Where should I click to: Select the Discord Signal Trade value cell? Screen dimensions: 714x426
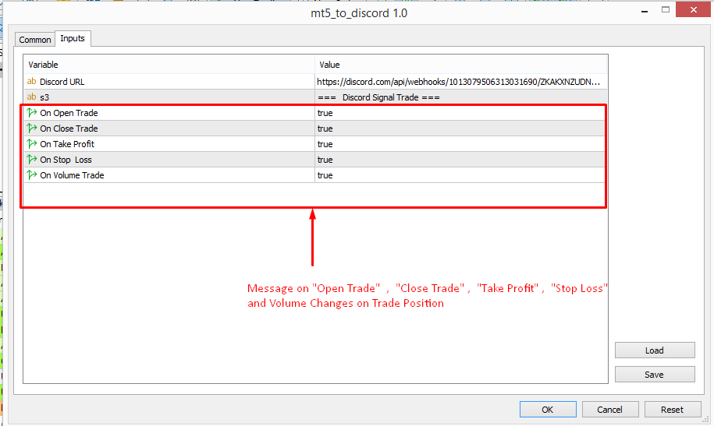(x=461, y=97)
